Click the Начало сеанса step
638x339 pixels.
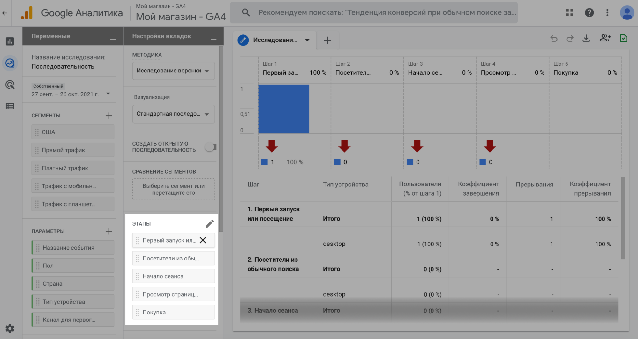coord(173,276)
